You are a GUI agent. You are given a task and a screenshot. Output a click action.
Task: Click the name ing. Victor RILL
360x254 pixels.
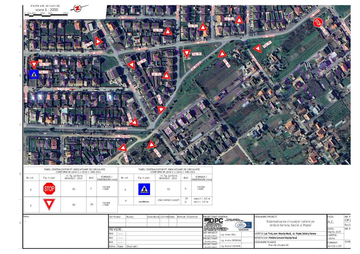pyautogui.click(x=229, y=233)
